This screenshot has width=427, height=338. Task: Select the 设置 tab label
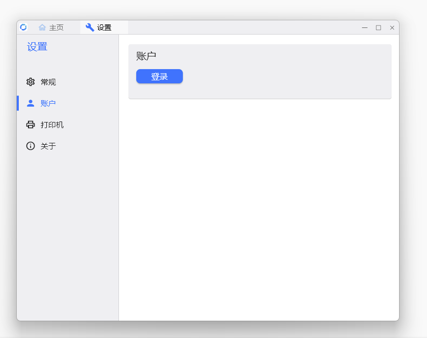point(104,27)
